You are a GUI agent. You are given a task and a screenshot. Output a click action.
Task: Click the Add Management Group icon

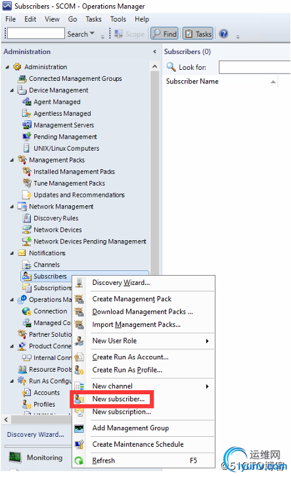[79, 428]
